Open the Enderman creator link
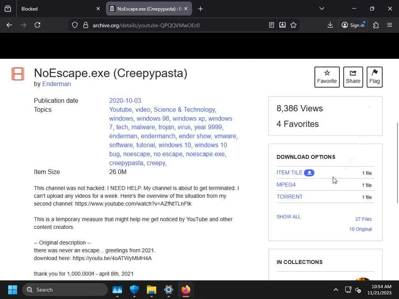Screen dimensions: 399x299 coord(56,84)
